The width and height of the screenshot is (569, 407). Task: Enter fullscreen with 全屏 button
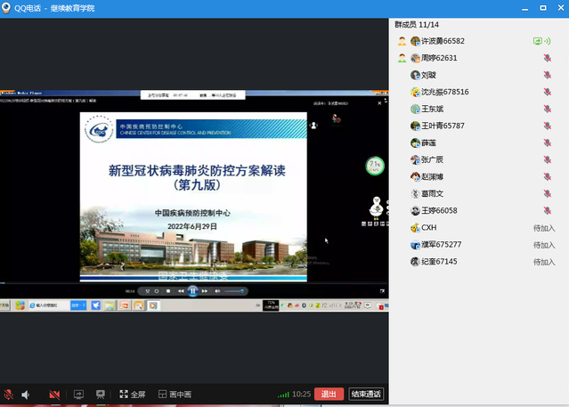pos(131,394)
